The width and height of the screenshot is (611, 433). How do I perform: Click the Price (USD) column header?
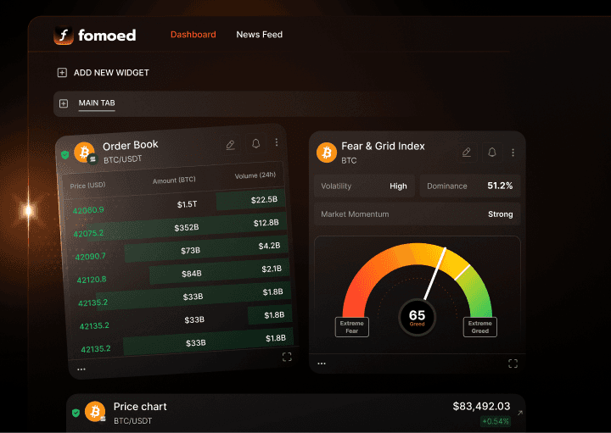pyautogui.click(x=87, y=186)
